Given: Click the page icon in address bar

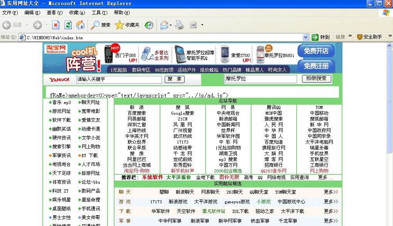Looking at the screenshot, I should coord(22,38).
